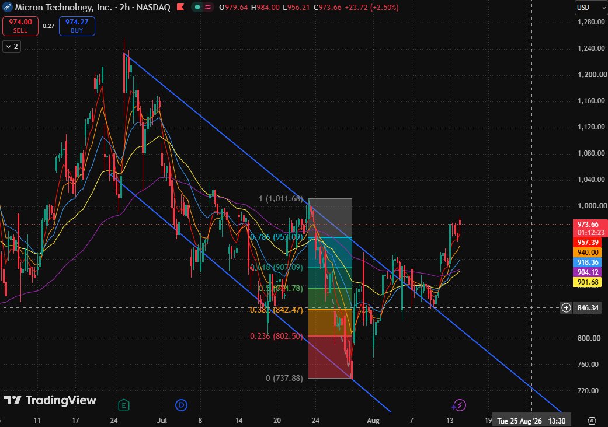This screenshot has width=608, height=427.
Task: Click the purple 904.12 moving average label
Action: click(x=588, y=272)
